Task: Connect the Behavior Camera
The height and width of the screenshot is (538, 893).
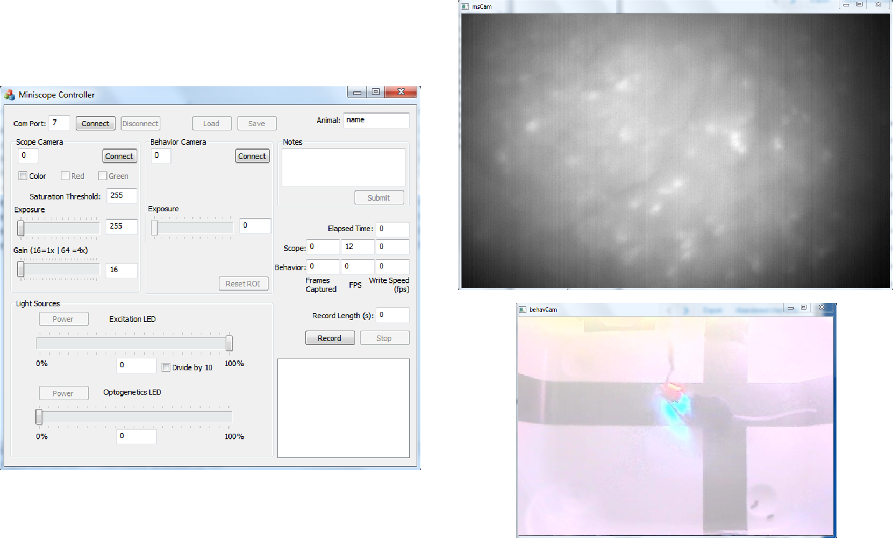Action: coord(252,156)
